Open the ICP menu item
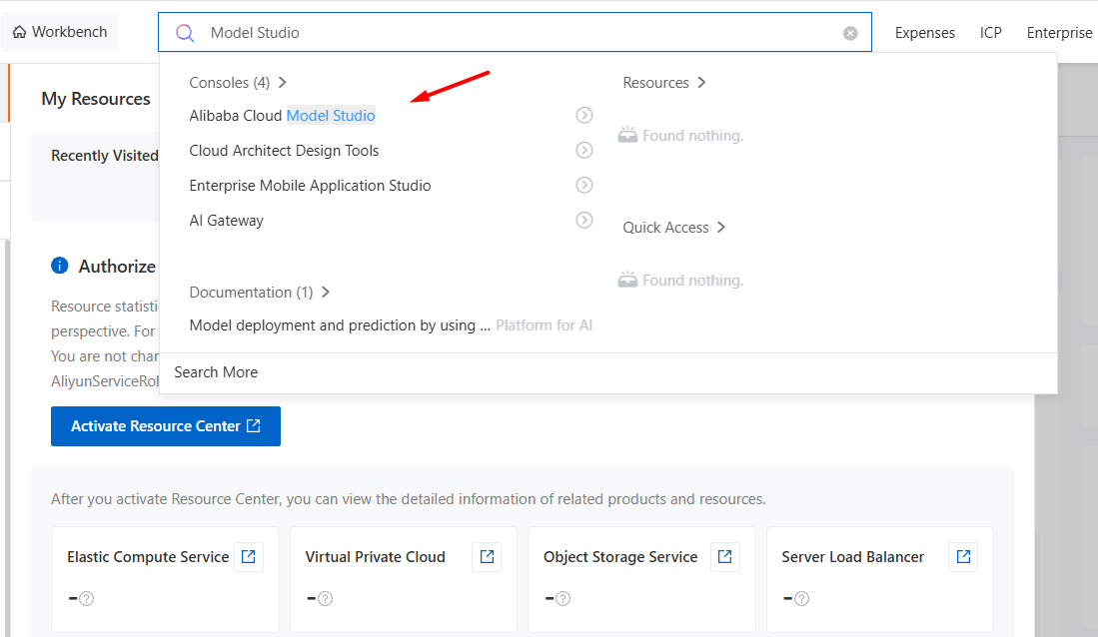This screenshot has width=1098, height=637. (990, 33)
